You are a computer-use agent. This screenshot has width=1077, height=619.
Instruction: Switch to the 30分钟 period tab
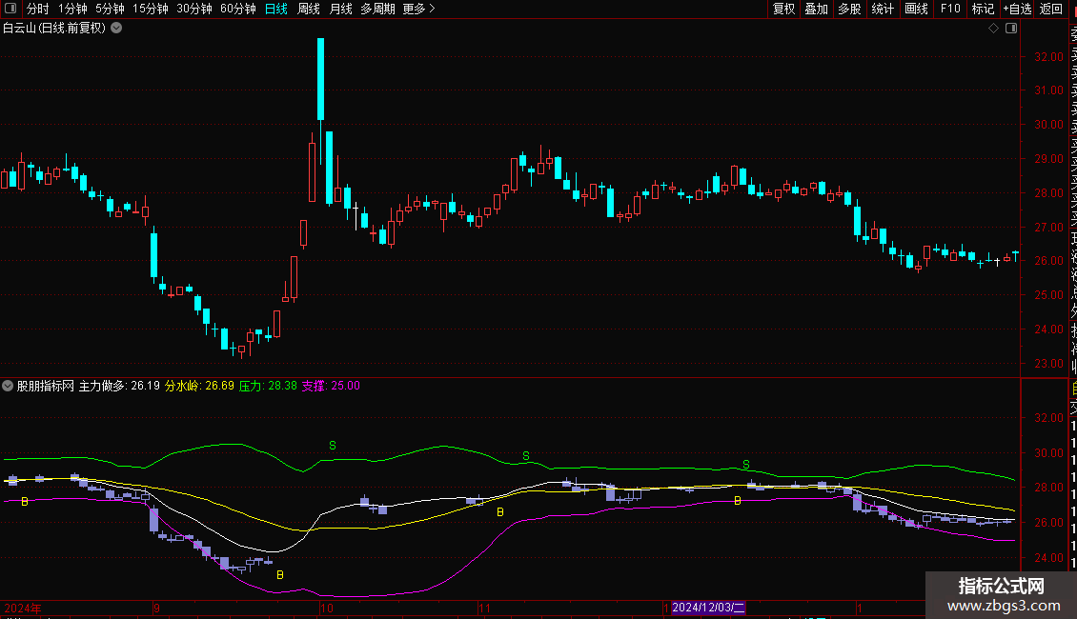click(194, 9)
